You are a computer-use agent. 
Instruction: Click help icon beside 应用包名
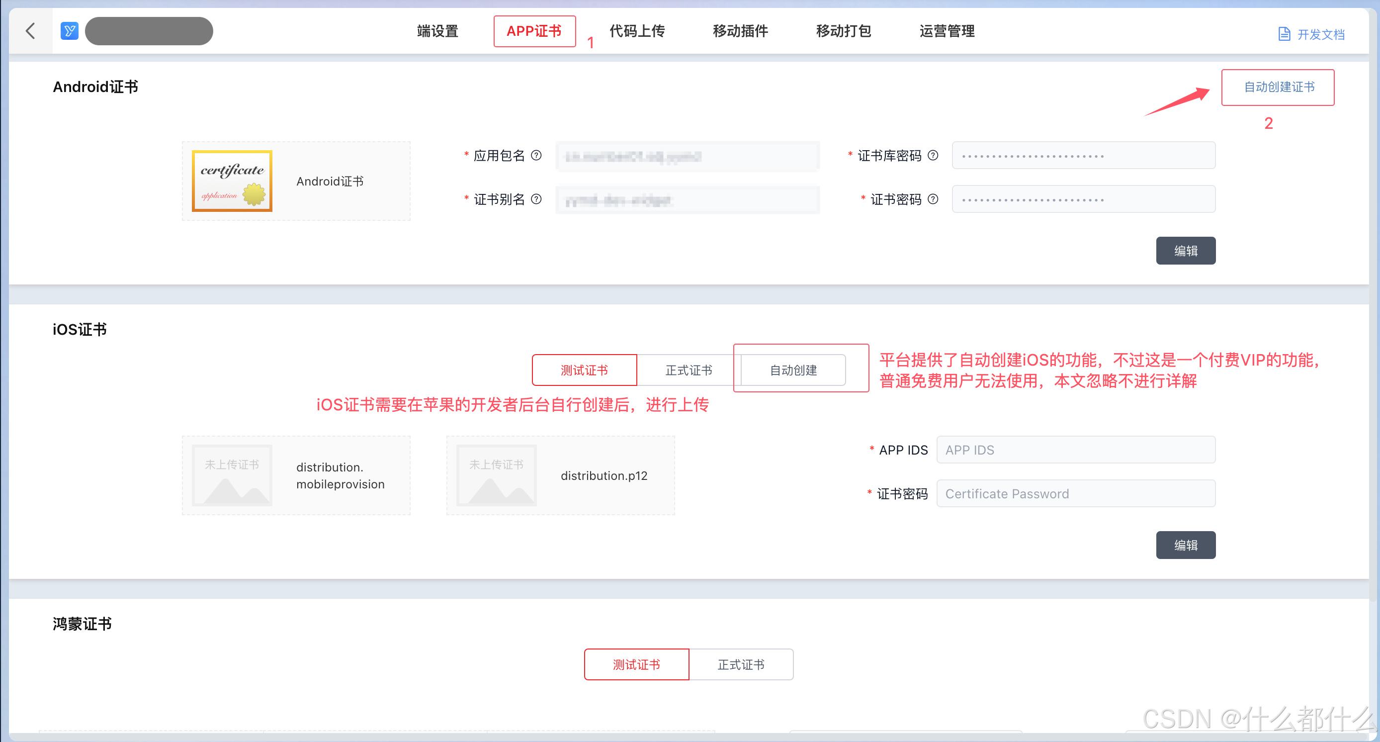pos(536,155)
